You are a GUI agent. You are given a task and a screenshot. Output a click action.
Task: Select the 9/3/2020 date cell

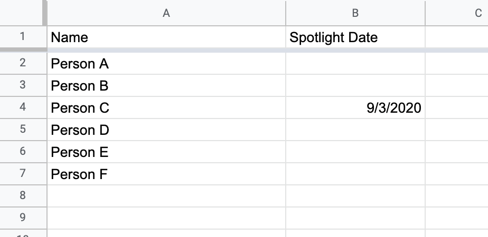pyautogui.click(x=355, y=107)
